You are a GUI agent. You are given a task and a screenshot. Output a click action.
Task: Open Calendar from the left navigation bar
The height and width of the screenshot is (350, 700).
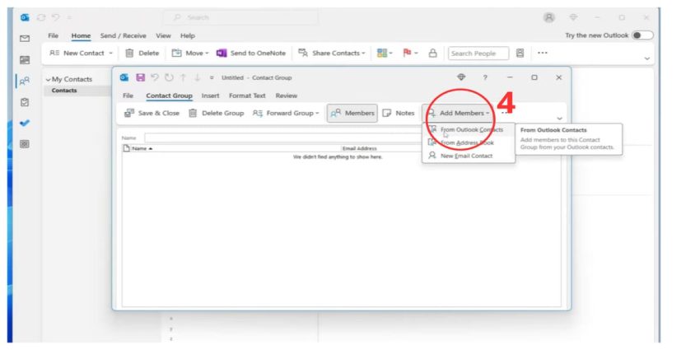click(x=25, y=60)
